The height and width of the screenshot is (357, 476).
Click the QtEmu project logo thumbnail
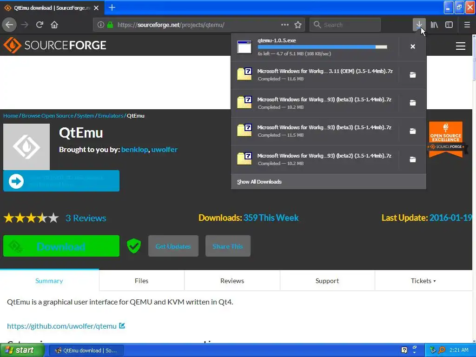tap(26, 146)
